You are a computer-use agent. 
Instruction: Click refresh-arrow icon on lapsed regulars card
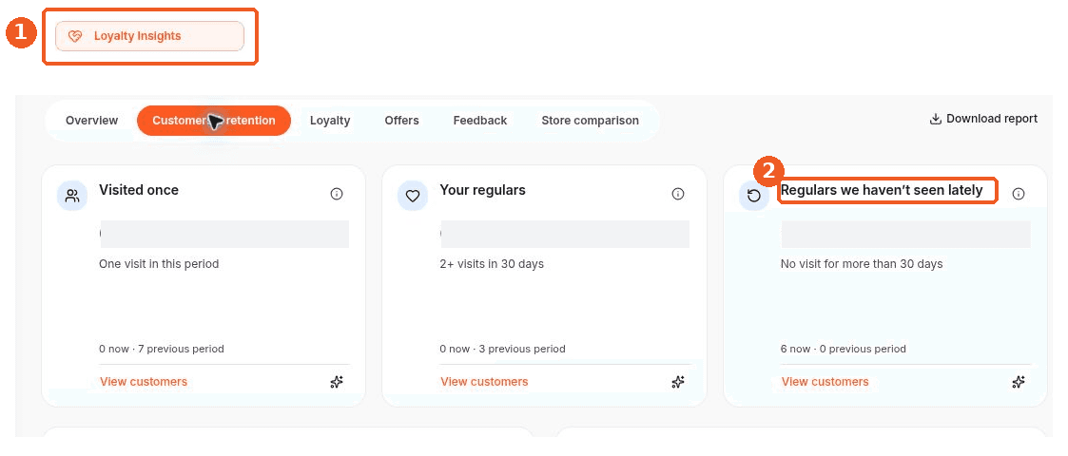[754, 196]
